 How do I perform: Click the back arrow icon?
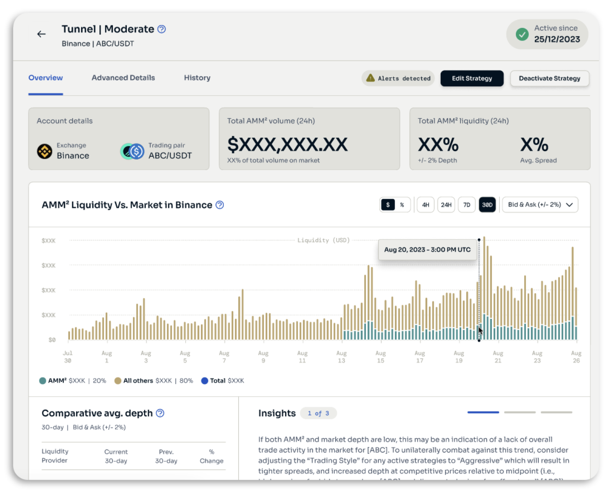click(42, 34)
